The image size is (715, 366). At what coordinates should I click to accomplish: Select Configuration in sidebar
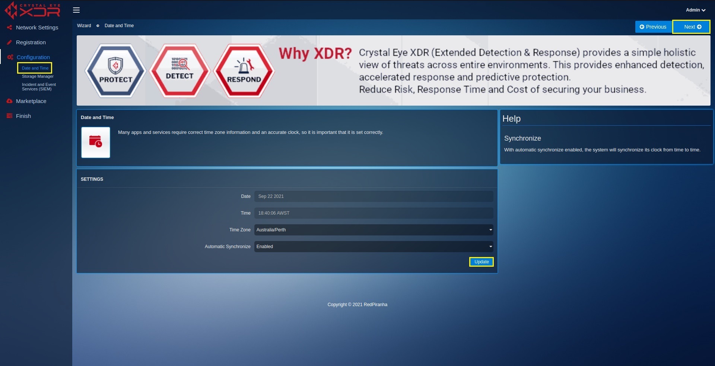(x=33, y=57)
